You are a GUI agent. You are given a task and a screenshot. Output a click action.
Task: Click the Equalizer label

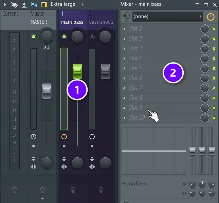pyautogui.click(x=134, y=184)
